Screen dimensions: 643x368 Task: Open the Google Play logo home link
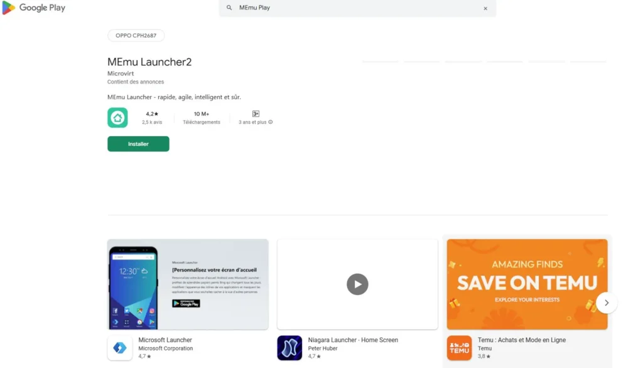[34, 8]
